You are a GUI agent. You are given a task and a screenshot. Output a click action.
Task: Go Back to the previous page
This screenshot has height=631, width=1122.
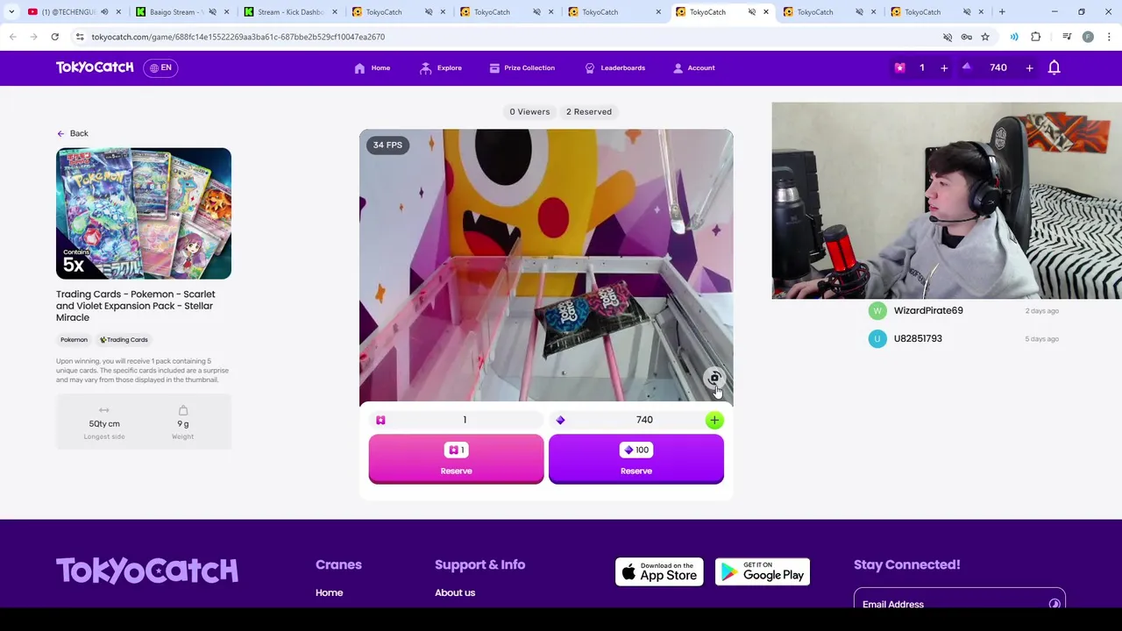(x=73, y=133)
